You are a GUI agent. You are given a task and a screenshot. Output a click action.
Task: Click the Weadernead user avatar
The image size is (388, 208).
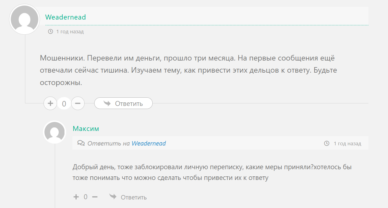25,20
